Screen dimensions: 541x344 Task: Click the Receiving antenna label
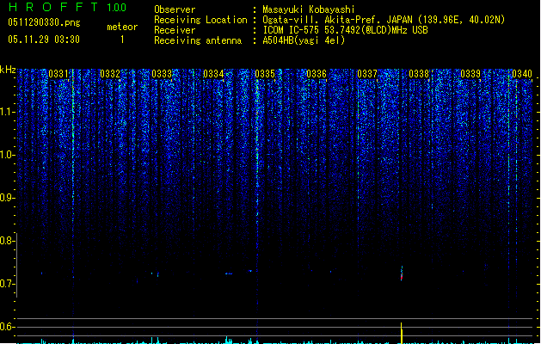click(x=198, y=40)
